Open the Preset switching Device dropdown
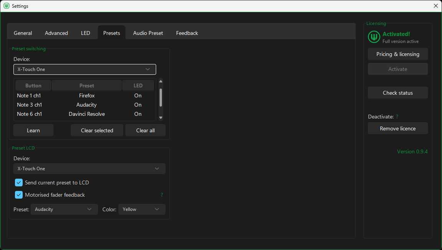This screenshot has width=442, height=250. [85, 69]
